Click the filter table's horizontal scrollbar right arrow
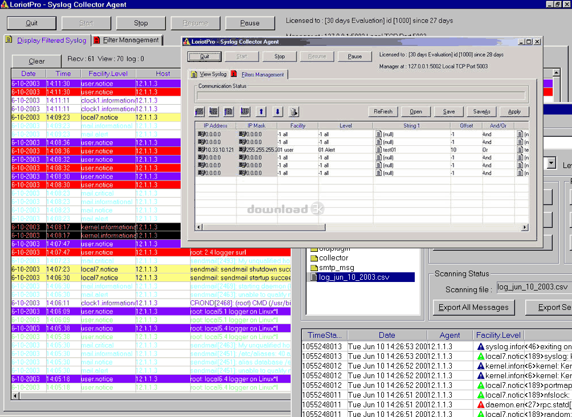Screen dimensions: 572x417 click(x=525, y=227)
